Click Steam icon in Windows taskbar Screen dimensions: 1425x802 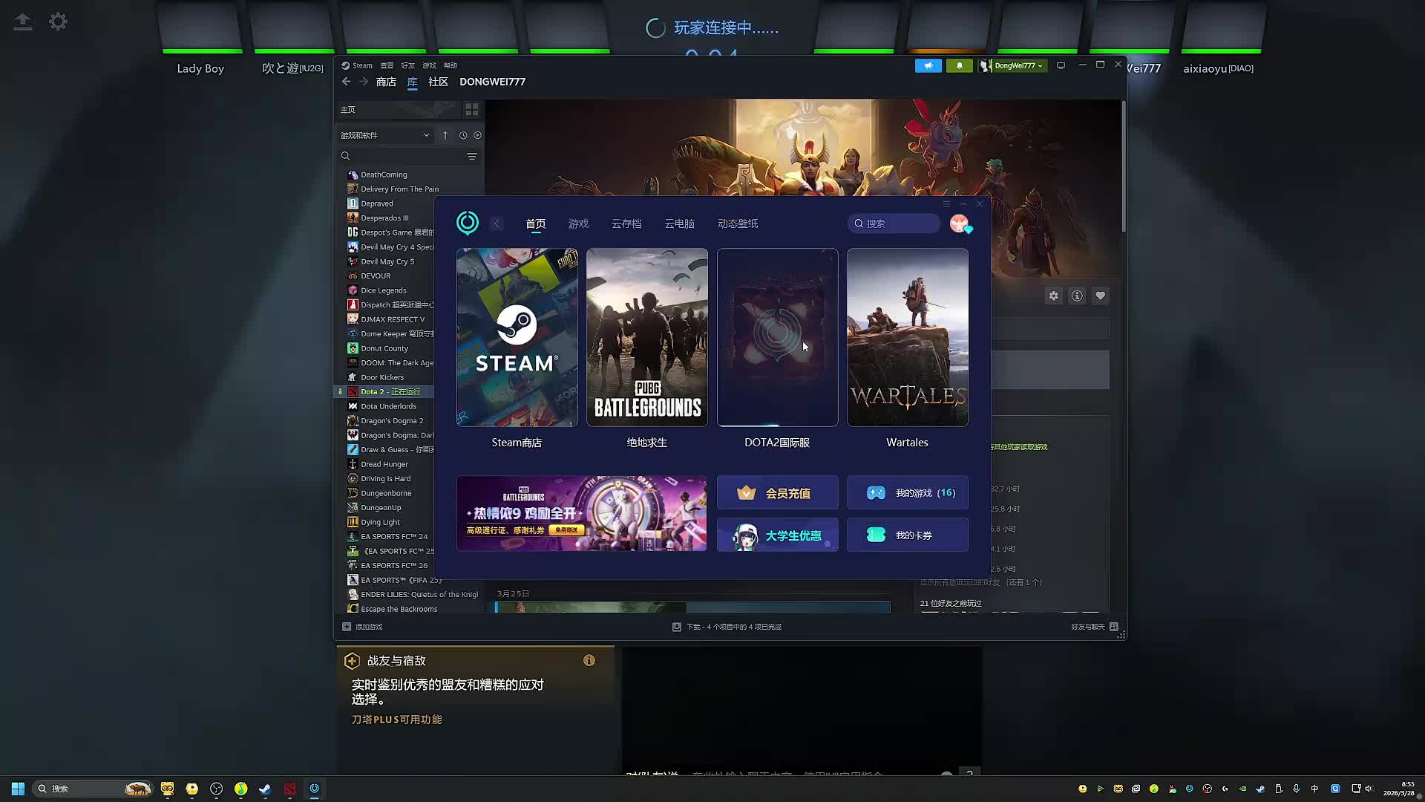(x=265, y=789)
